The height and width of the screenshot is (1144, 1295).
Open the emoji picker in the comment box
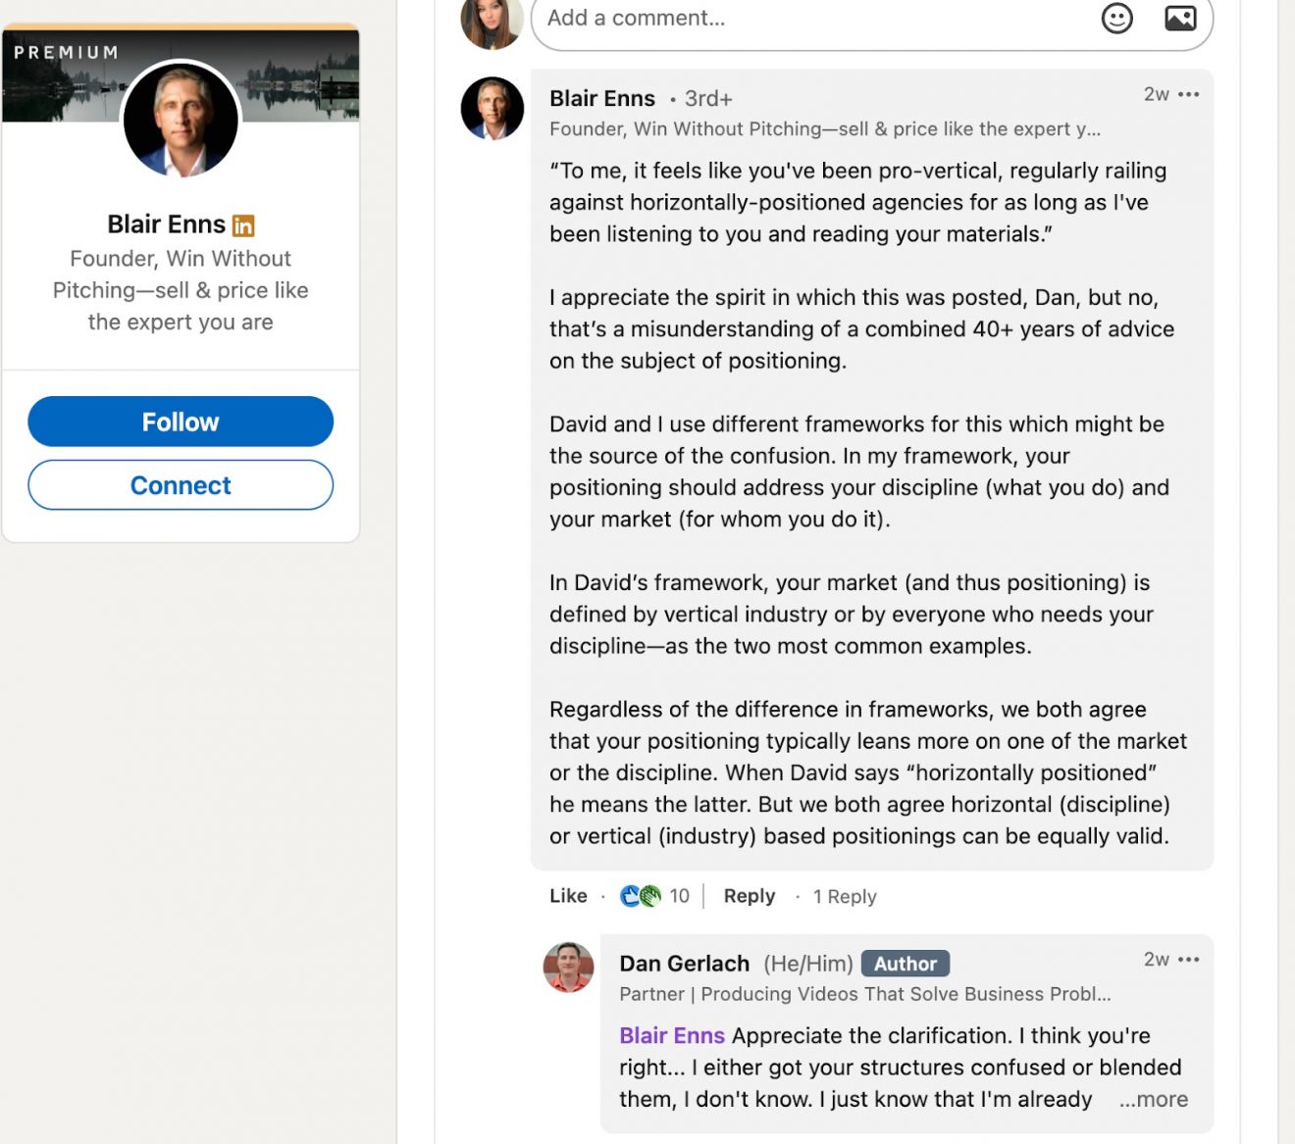1117,18
